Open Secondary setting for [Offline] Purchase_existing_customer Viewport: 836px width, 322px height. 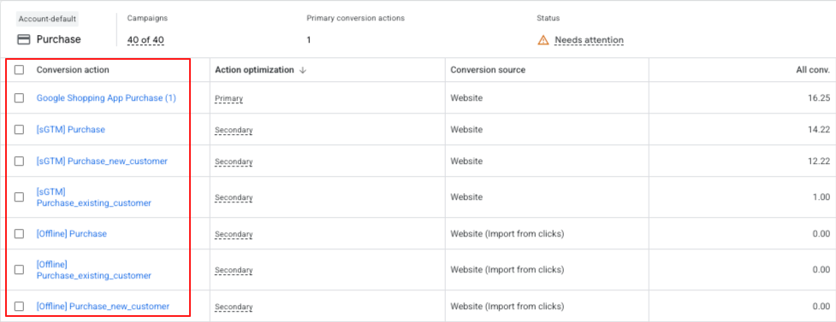(x=234, y=271)
